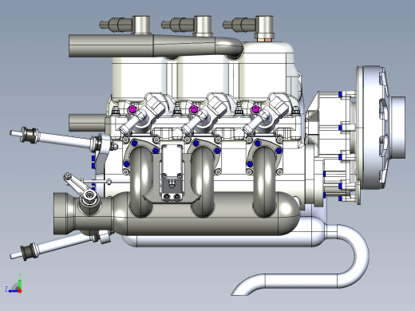Pick the leftmost magenta bolt head
The width and height of the screenshot is (415, 311).
(x=132, y=109)
